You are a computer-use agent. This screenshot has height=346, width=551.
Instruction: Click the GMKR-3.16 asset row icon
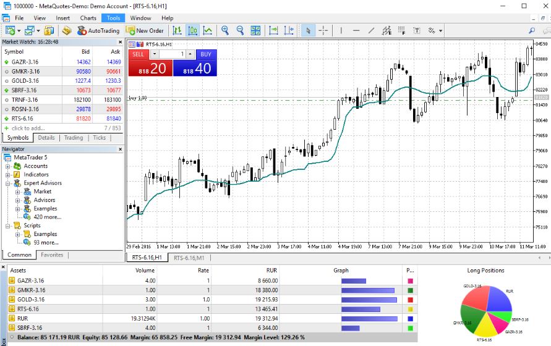click(12, 290)
